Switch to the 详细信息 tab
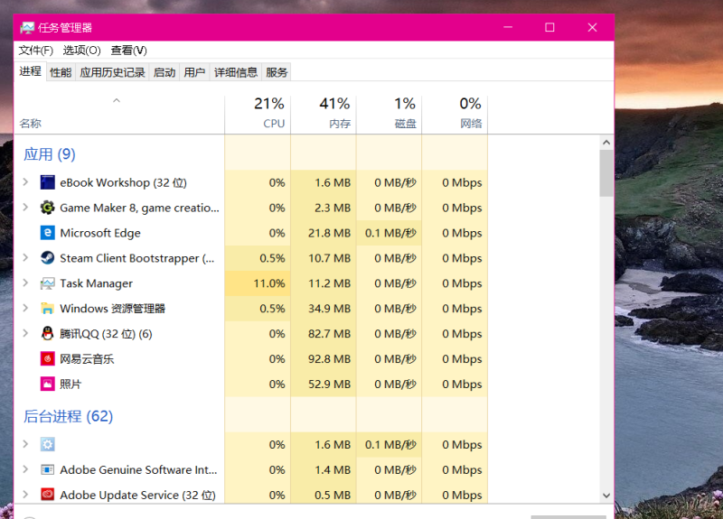Image resolution: width=723 pixels, height=519 pixels. (236, 72)
